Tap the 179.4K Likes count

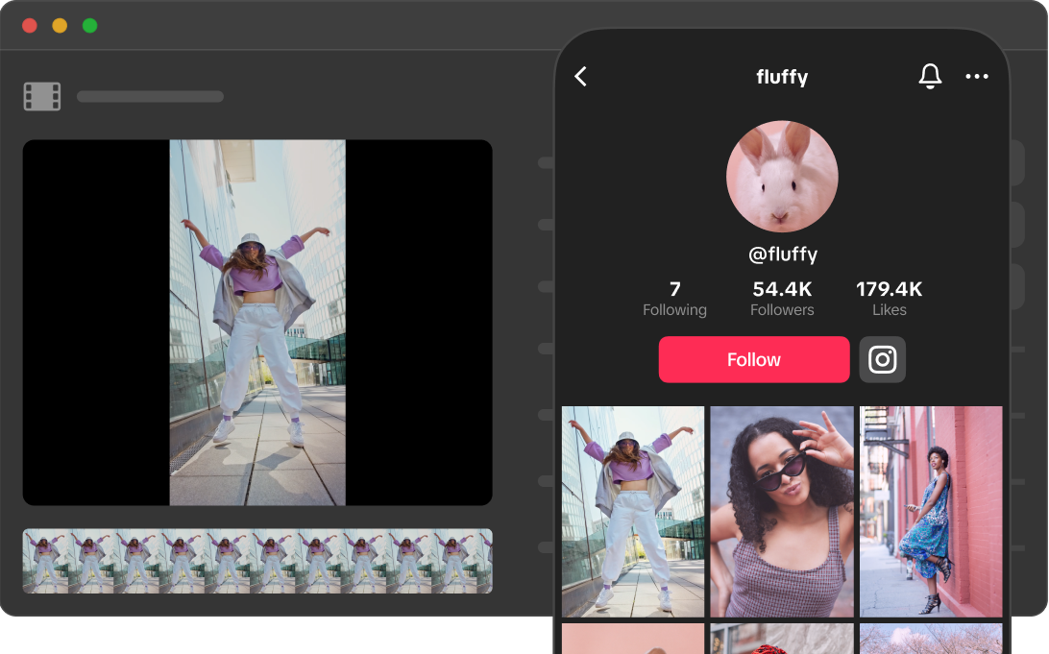coord(889,299)
